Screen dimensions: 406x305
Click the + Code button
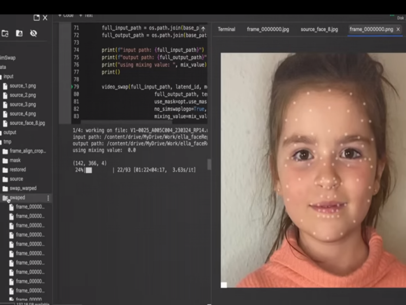66,15
